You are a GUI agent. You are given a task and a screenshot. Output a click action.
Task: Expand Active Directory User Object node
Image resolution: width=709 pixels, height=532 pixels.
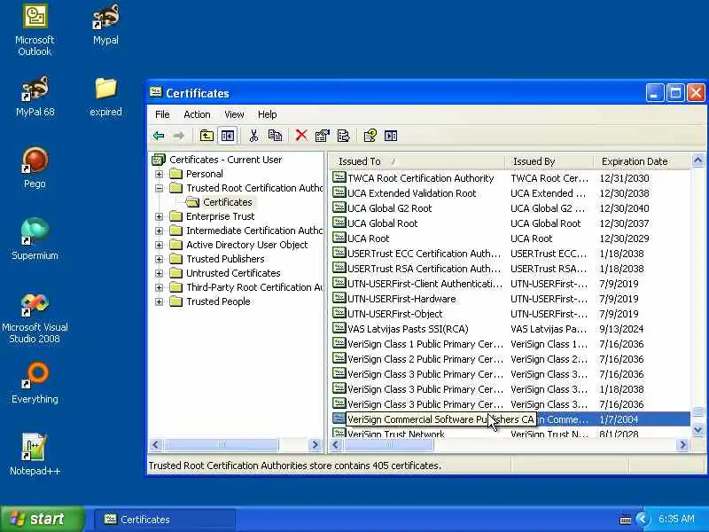160,245
